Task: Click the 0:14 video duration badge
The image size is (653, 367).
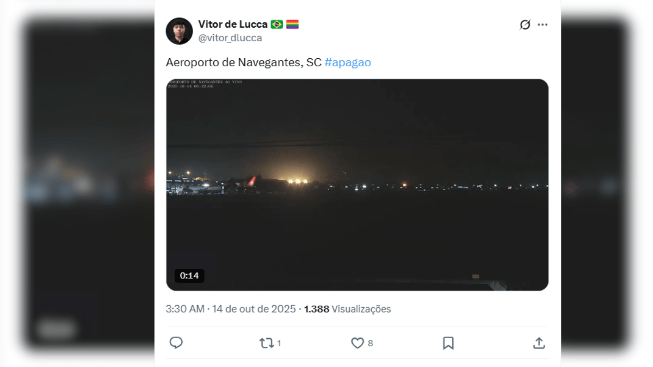Action: pyautogui.click(x=189, y=276)
